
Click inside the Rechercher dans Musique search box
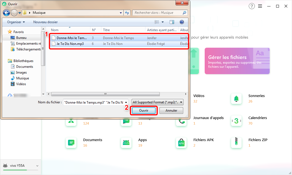point(157,12)
